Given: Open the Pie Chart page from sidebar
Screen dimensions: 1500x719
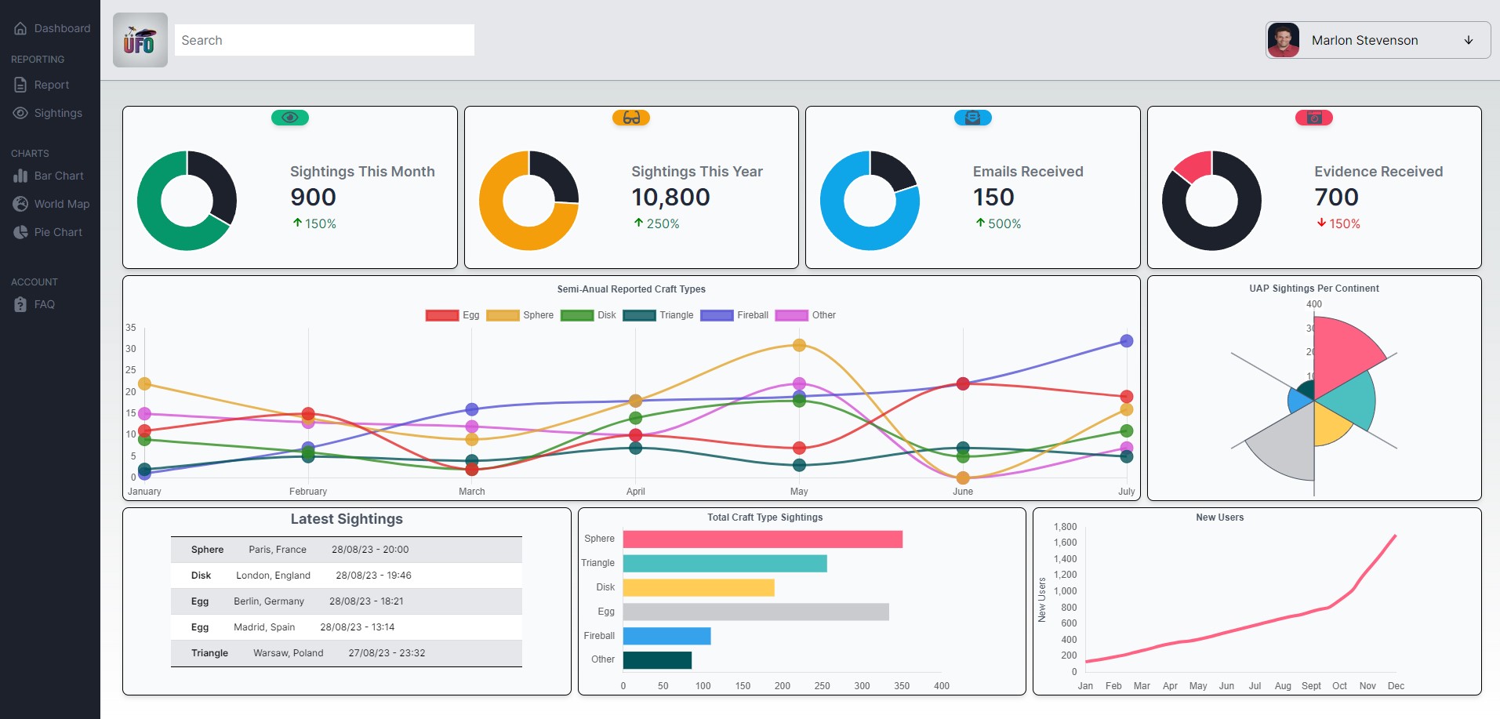Looking at the screenshot, I should click(57, 232).
